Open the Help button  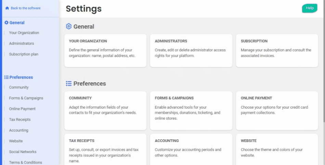[310, 8]
